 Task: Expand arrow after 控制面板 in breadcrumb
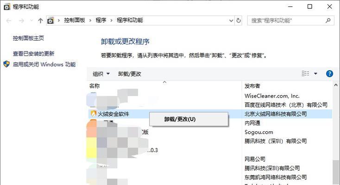(90, 20)
